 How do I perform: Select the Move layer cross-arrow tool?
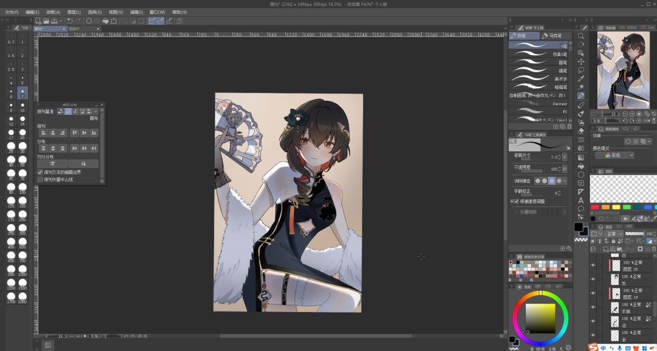coord(581,61)
